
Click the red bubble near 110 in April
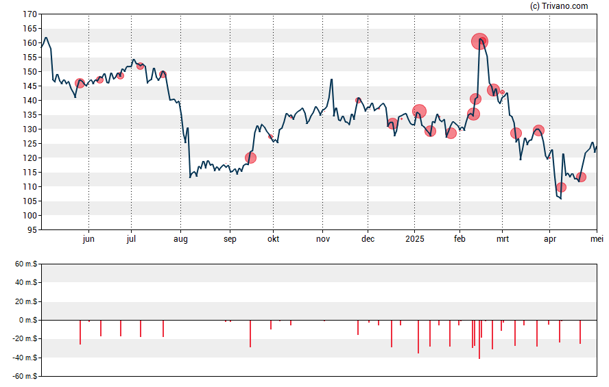(561, 188)
